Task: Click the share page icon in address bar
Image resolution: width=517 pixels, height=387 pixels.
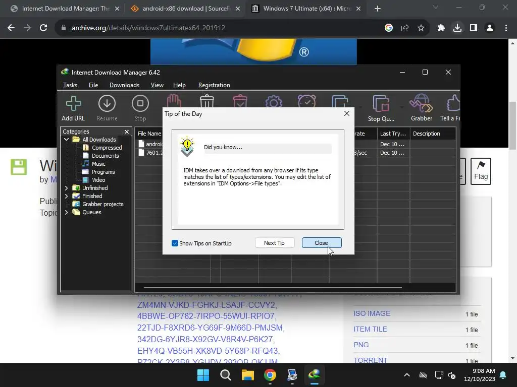Action: point(405,28)
